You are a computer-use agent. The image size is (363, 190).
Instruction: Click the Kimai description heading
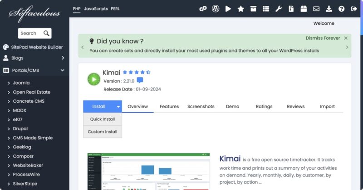click(230, 159)
